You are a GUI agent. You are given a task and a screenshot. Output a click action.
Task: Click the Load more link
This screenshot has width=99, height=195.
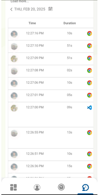pos(20,1)
